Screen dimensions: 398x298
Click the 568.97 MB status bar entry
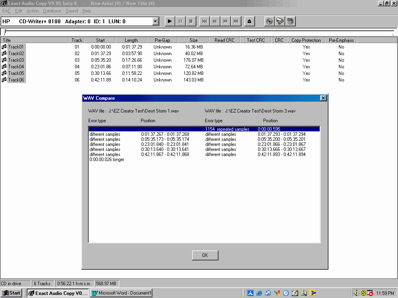tap(106, 284)
